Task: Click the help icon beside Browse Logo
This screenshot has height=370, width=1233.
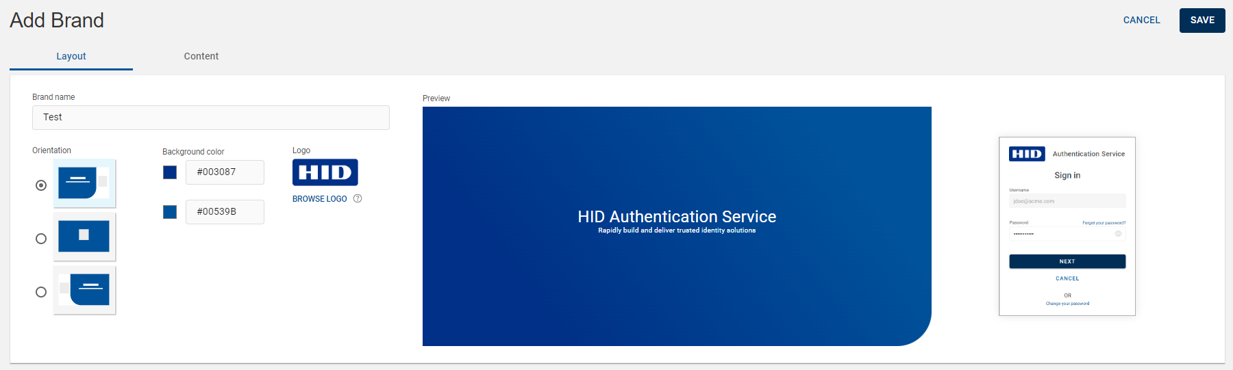Action: click(x=358, y=199)
